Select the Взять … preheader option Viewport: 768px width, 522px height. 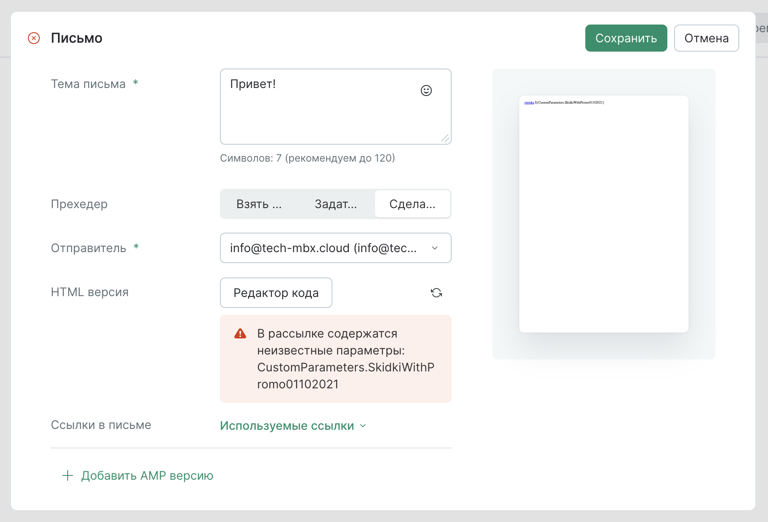click(259, 204)
